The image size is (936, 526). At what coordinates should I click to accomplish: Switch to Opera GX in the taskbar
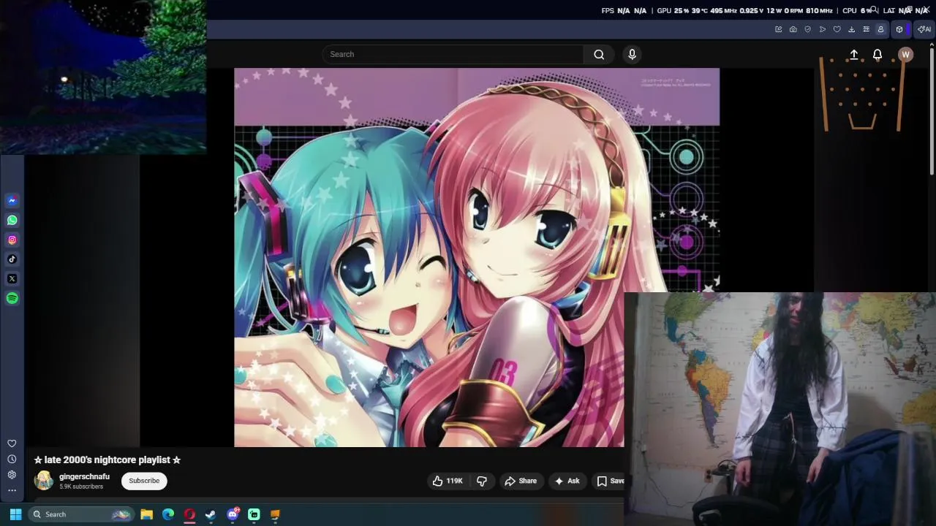[189, 514]
